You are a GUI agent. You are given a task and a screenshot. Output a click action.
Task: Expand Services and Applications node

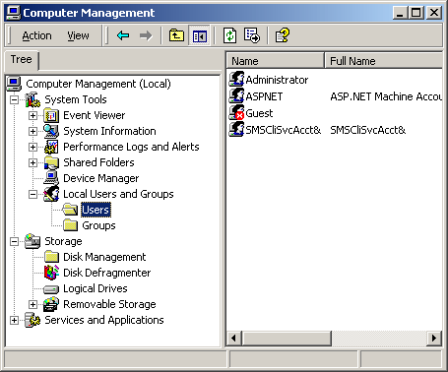point(14,320)
